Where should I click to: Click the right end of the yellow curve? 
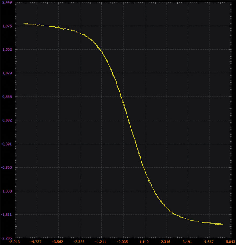point(223,224)
